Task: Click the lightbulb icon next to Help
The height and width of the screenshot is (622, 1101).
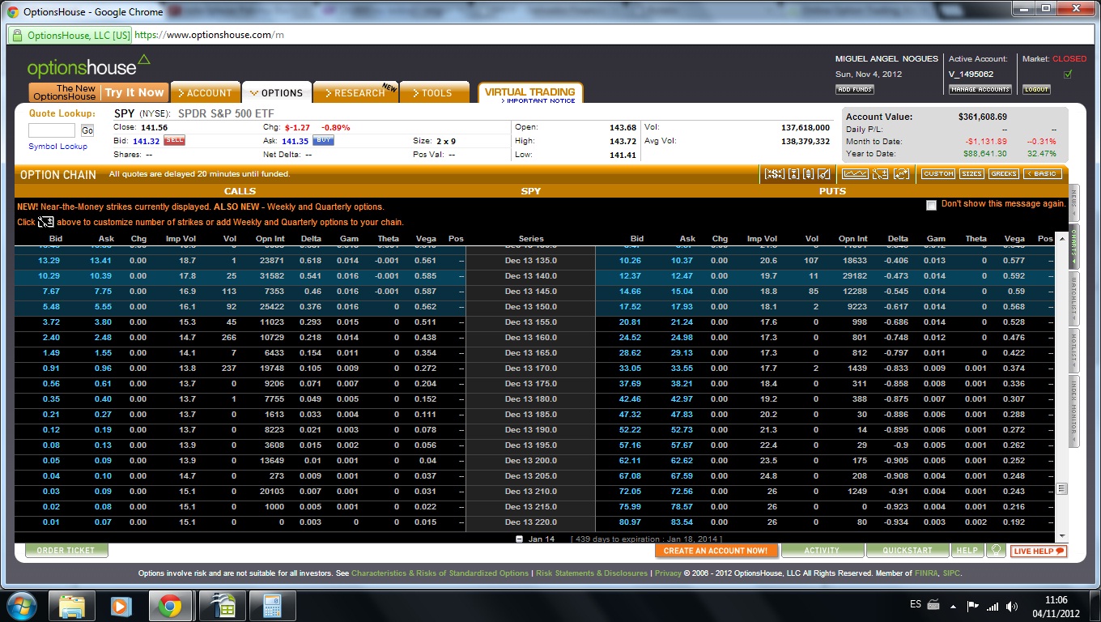Action: coord(996,551)
